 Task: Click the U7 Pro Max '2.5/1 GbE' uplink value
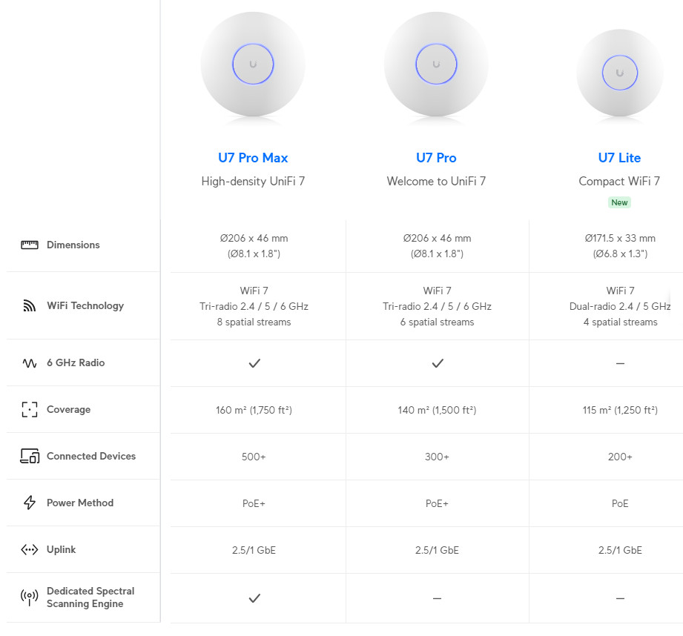[x=254, y=550]
